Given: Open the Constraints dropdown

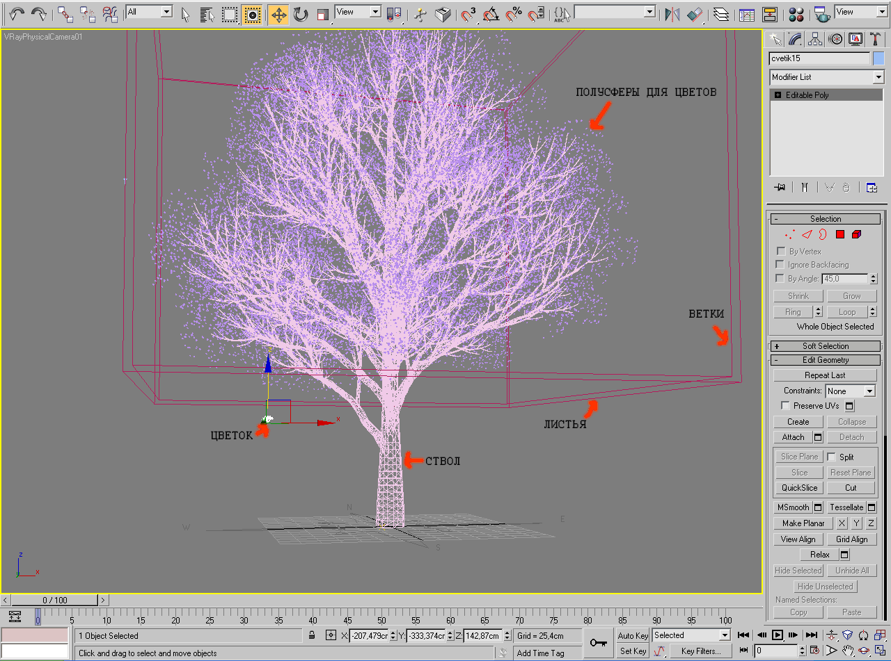Looking at the screenshot, I should point(850,391).
